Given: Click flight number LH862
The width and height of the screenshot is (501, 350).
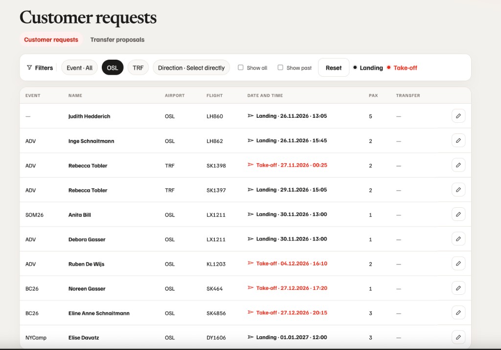Looking at the screenshot, I should pyautogui.click(x=215, y=141).
